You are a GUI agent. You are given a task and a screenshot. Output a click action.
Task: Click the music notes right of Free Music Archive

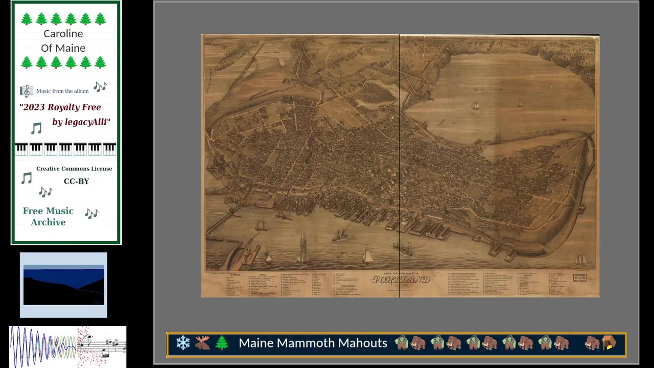(91, 213)
